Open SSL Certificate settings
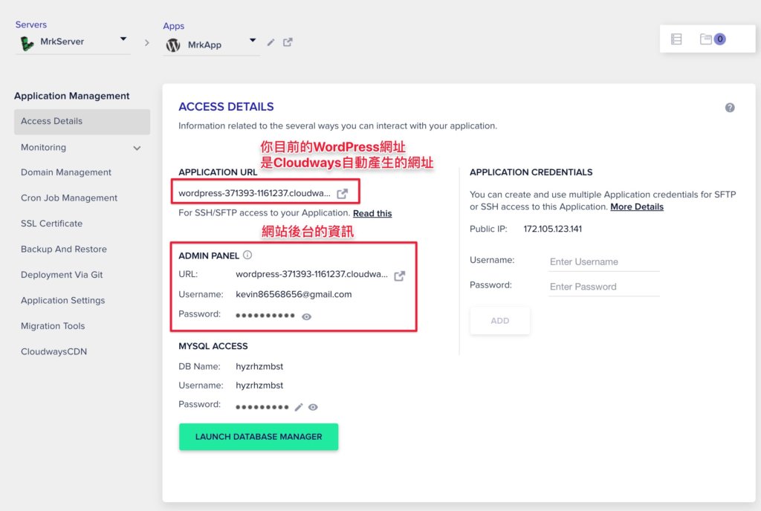 (51, 224)
